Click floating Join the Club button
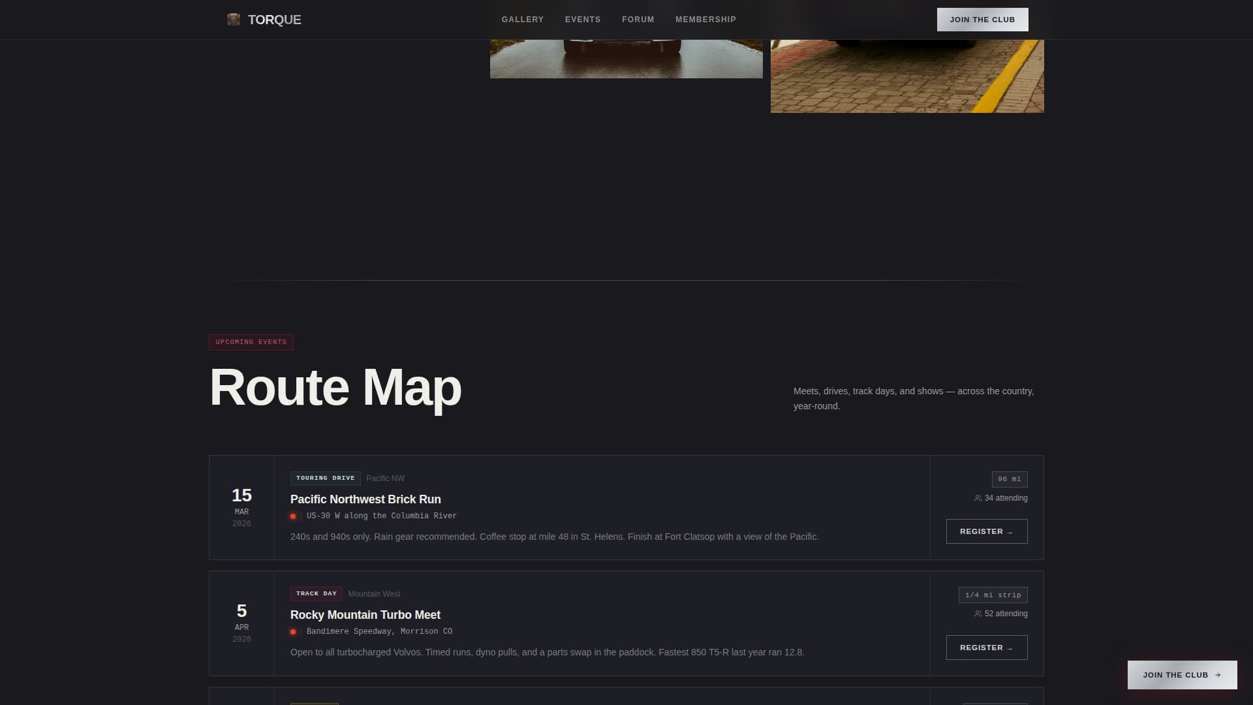1253x705 pixels. [1182, 675]
